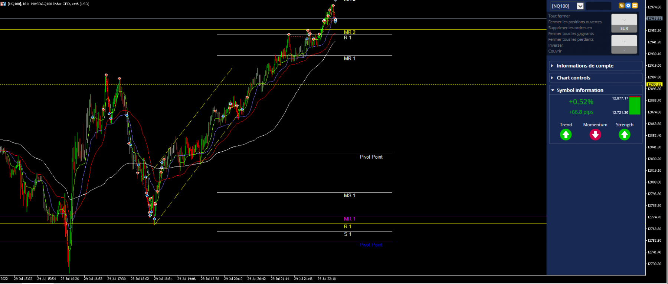
Task: Click the yellow copy windows icon
Action: [x=622, y=6]
